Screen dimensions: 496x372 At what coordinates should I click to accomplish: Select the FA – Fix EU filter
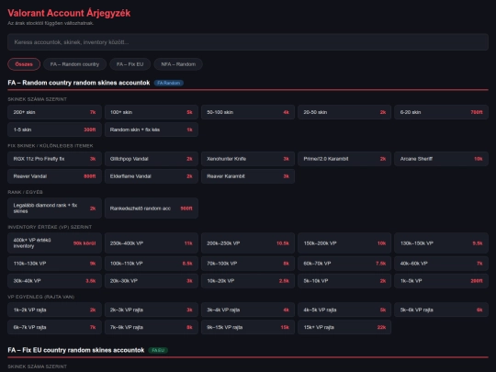pyautogui.click(x=130, y=64)
